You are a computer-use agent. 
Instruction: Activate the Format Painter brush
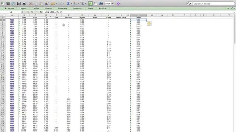tap(47, 3)
